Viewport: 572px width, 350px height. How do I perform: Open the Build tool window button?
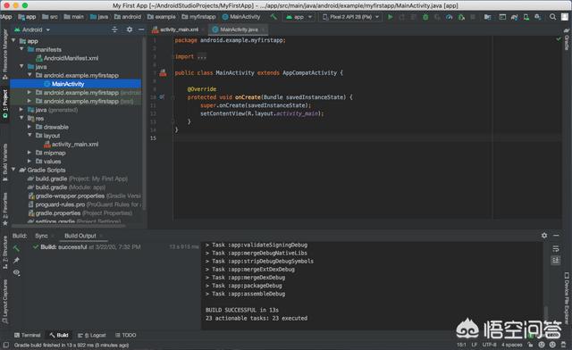(x=59, y=335)
